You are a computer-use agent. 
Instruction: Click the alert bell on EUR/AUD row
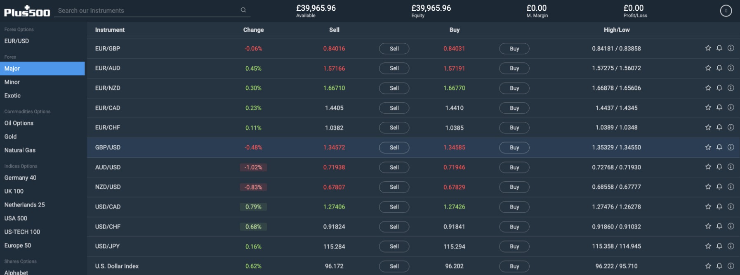719,68
